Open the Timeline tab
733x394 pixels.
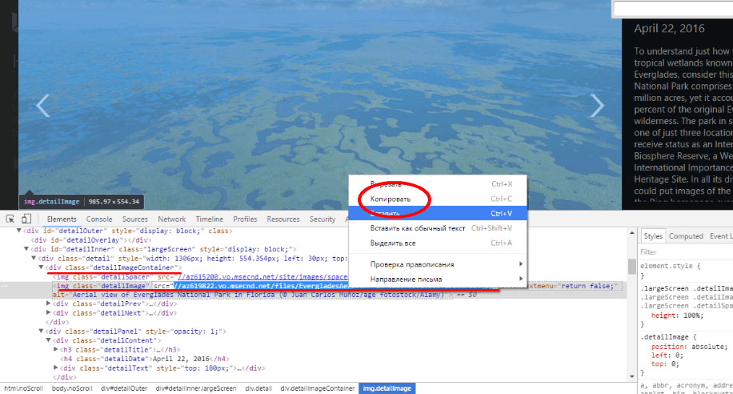(x=210, y=219)
